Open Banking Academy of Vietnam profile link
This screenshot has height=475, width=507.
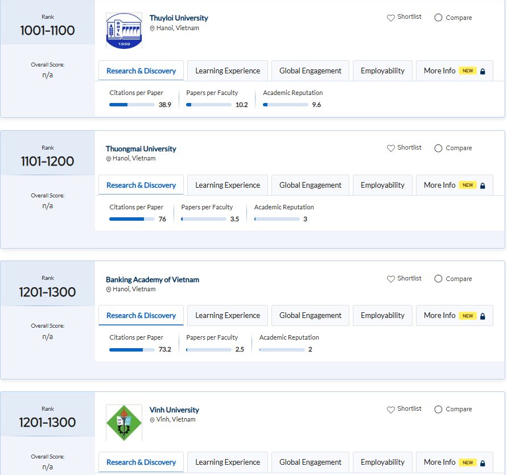pyautogui.click(x=152, y=280)
